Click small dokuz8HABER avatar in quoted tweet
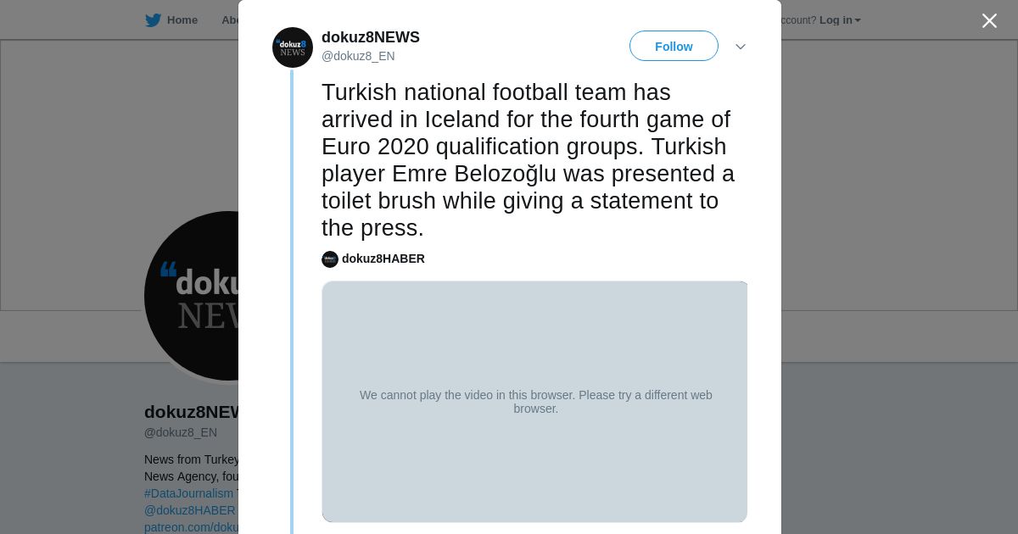Screen dimensions: 1018x534 pos(330,259)
